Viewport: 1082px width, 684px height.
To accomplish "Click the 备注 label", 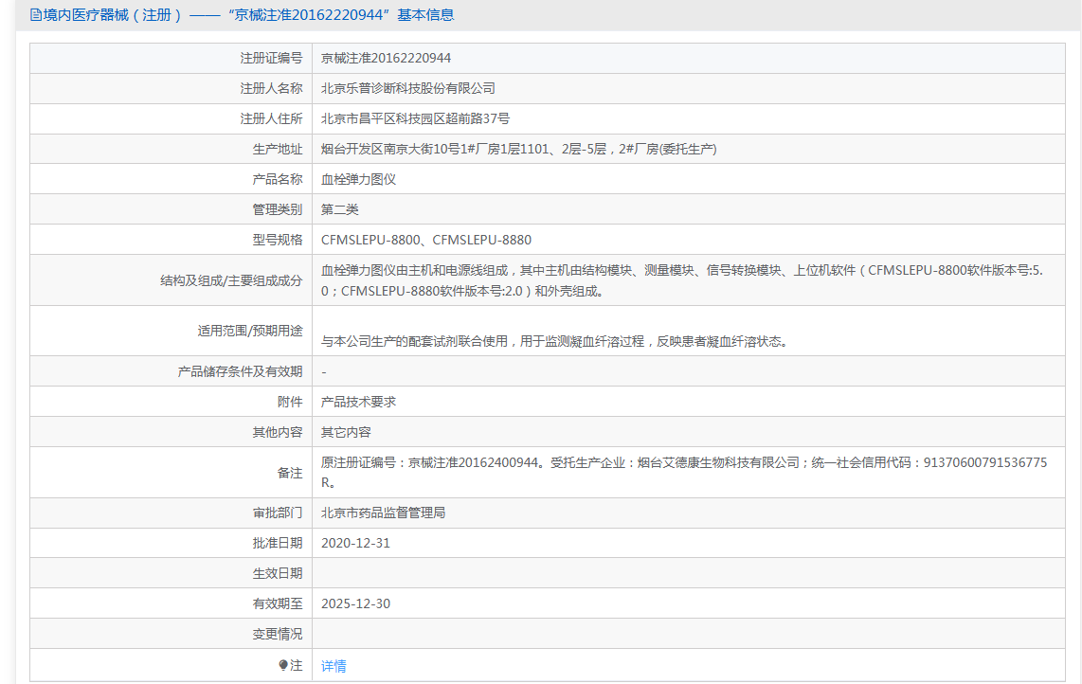I will (x=290, y=473).
